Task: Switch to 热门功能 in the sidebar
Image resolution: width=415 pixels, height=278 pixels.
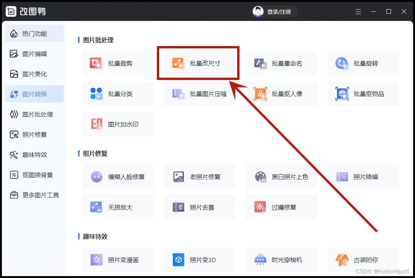Action: pos(34,34)
